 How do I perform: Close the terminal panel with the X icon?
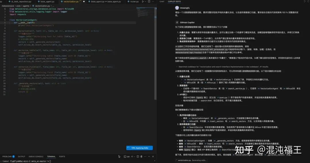pyautogui.click(x=153, y=156)
